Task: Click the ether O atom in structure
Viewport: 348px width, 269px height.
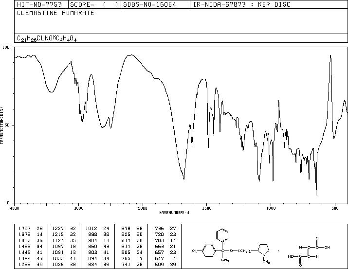Action: point(231,251)
